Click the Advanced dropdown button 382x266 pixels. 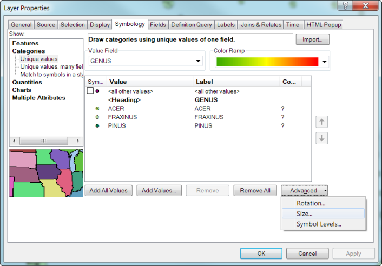(304, 190)
